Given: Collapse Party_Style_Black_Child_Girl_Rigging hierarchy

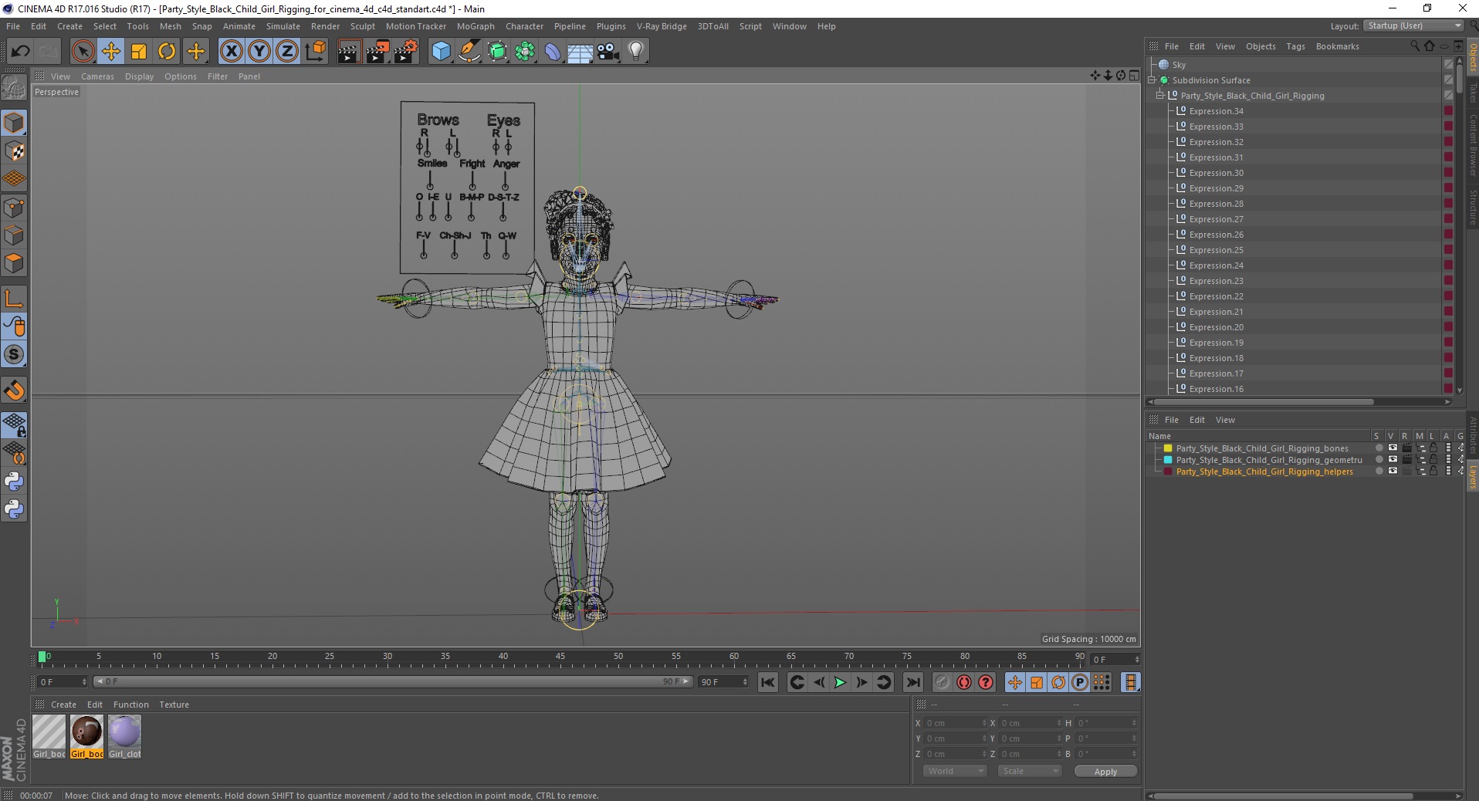Looking at the screenshot, I should (1159, 96).
